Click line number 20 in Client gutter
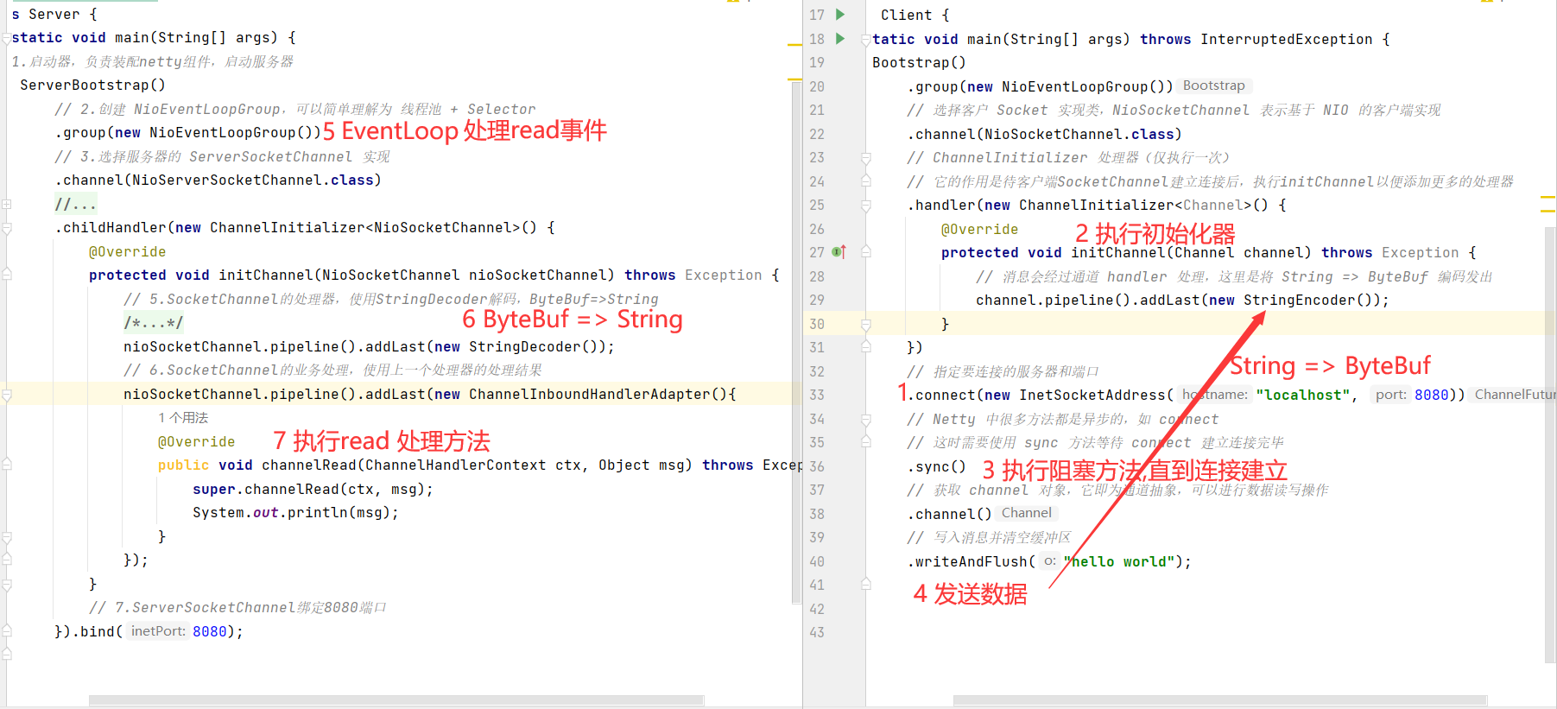This screenshot has height=709, width=1557. point(817,86)
